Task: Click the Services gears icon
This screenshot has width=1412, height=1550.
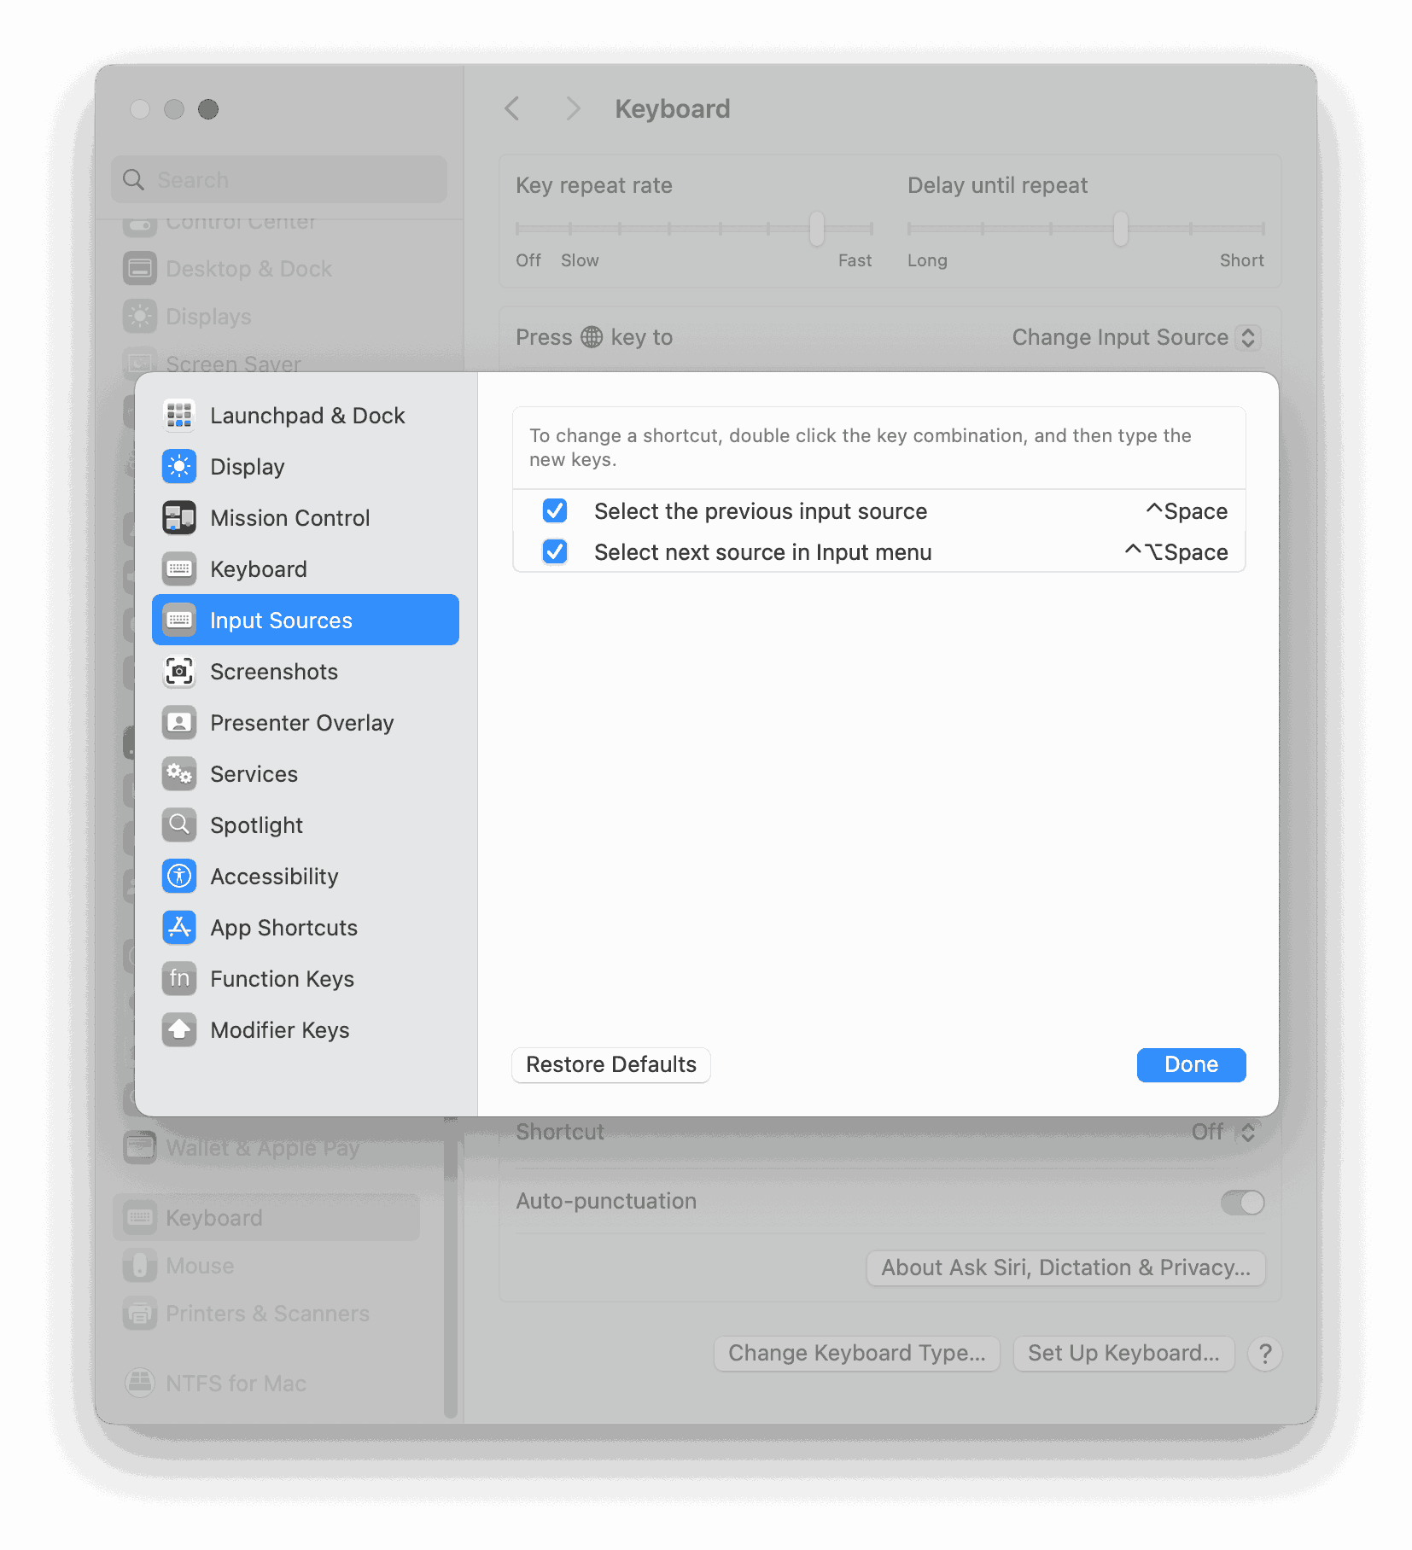Action: [179, 774]
